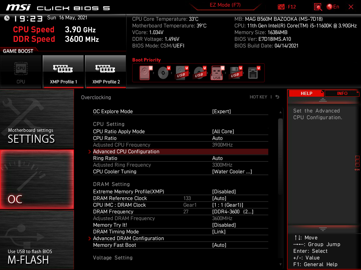The image size is (361, 270).
Task: Open the CPU Ratio Apply Mode dropdown
Action: click(223, 131)
